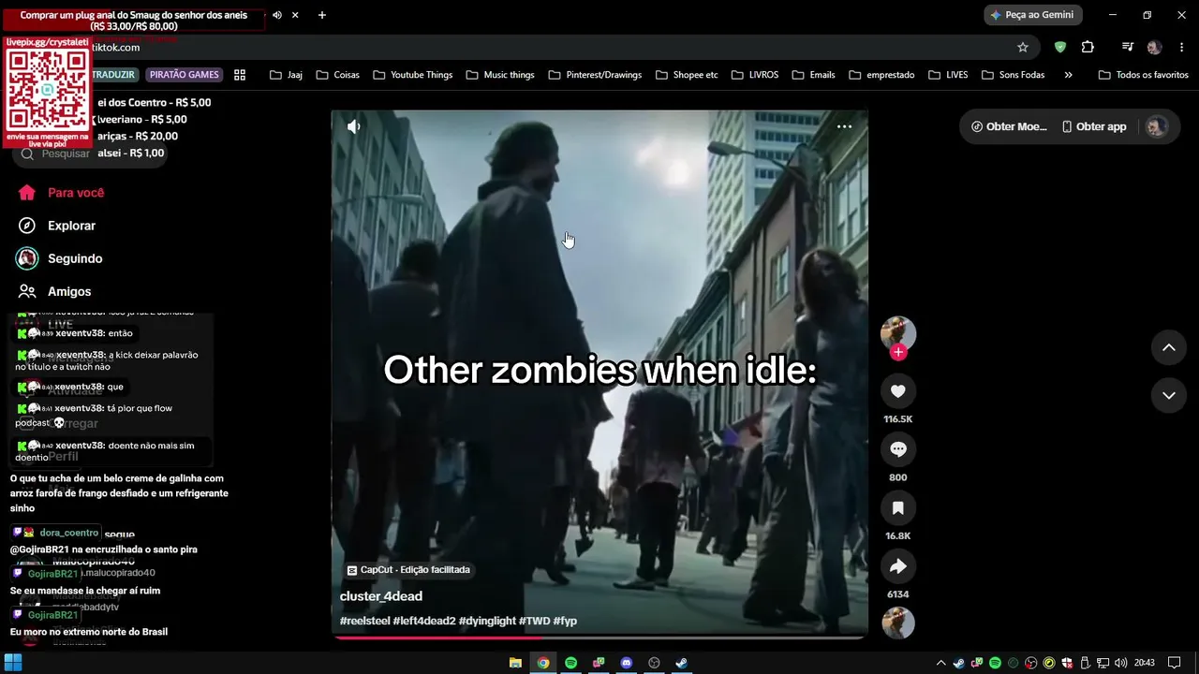This screenshot has width=1199, height=674.
Task: Open the Emails bookmark folder
Action: tap(814, 75)
